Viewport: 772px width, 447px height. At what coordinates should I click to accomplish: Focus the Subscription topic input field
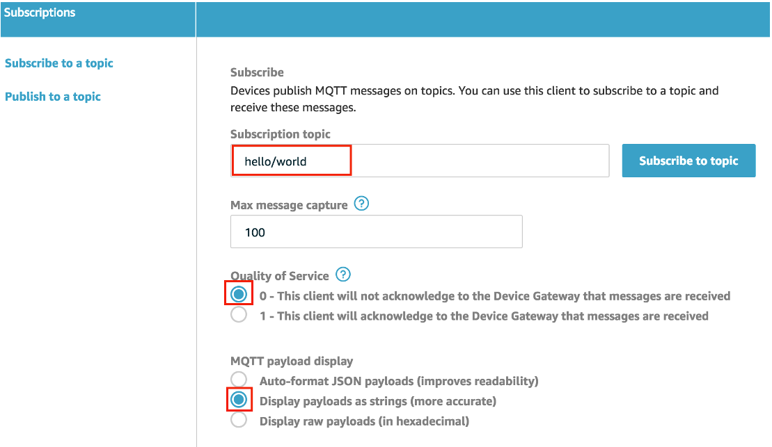tap(420, 161)
